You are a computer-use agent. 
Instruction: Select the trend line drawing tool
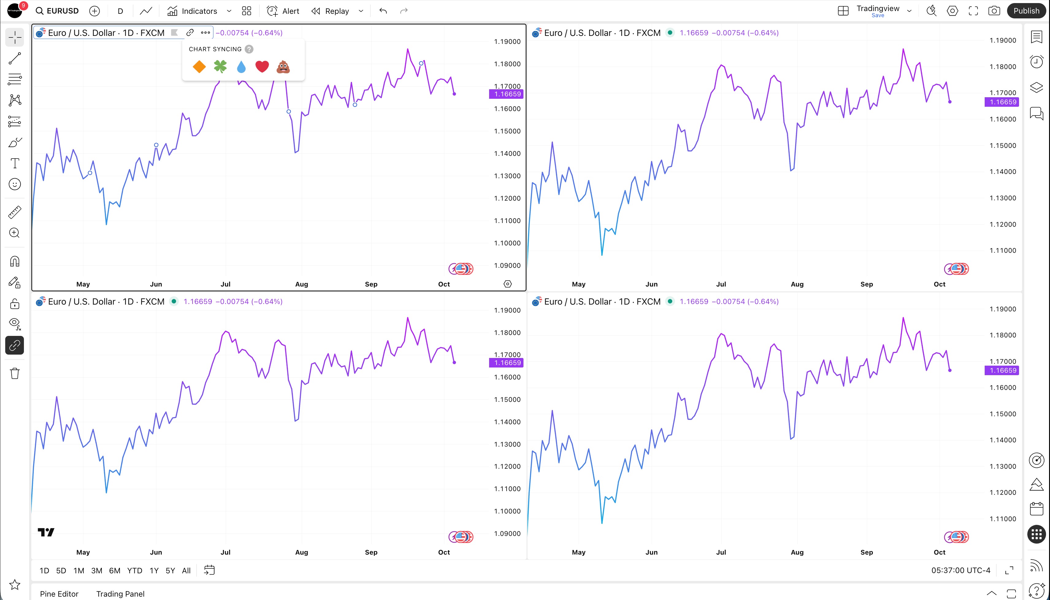point(15,58)
